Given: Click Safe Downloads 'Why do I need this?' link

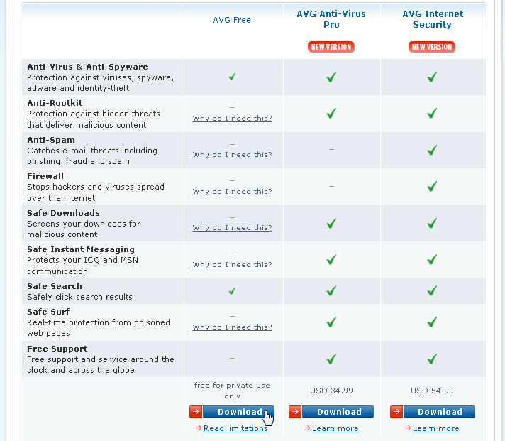Looking at the screenshot, I should coord(232,227).
